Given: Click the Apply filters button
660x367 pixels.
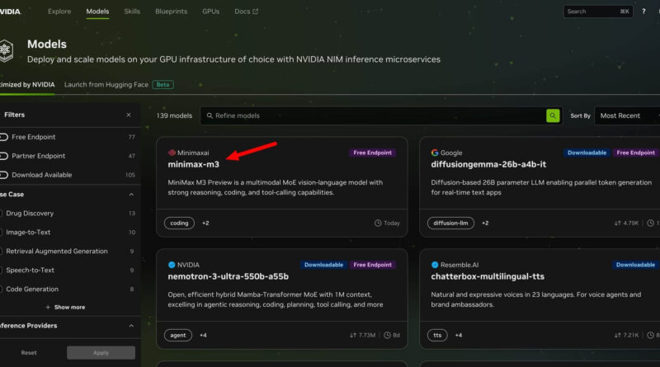Looking at the screenshot, I should click(101, 353).
